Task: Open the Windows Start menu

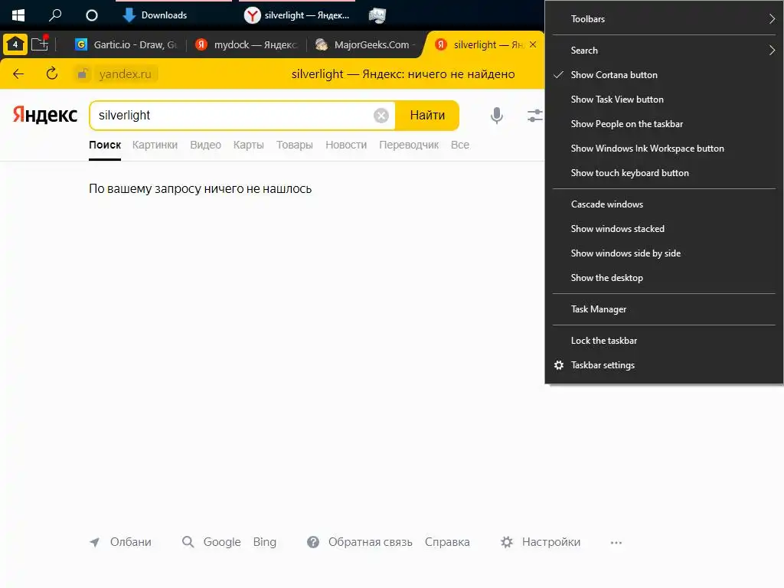Action: (18, 15)
